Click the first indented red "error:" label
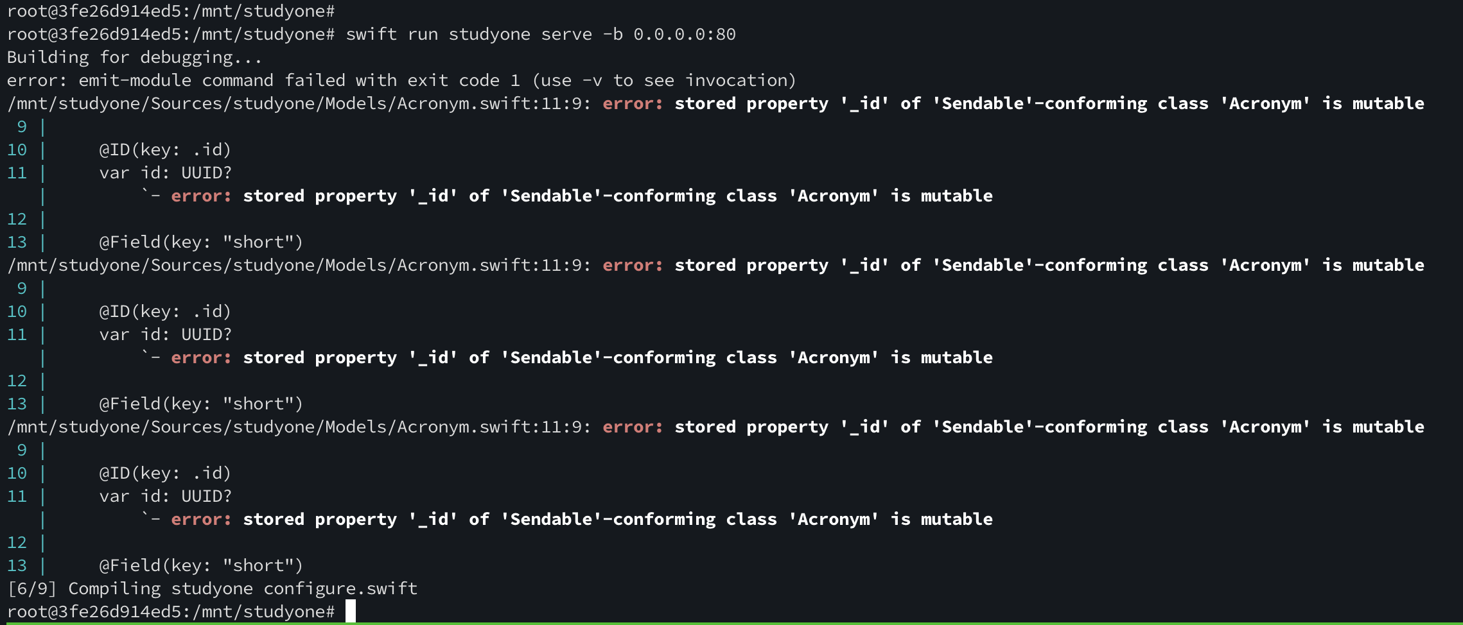This screenshot has width=1463, height=625. [x=201, y=196]
